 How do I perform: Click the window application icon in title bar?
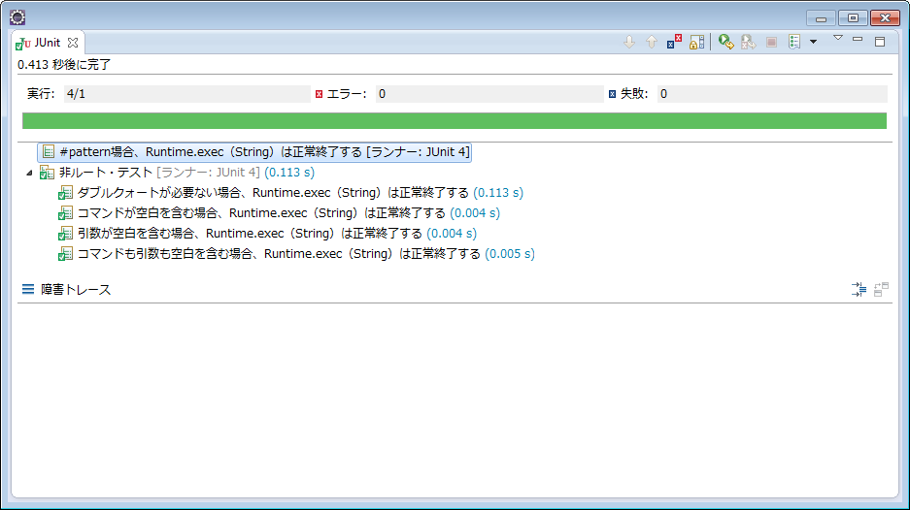[17, 17]
